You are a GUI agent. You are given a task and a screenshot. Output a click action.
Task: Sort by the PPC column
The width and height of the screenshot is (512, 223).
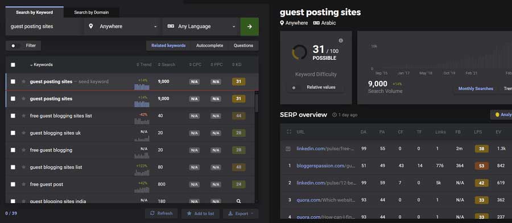[217, 65]
